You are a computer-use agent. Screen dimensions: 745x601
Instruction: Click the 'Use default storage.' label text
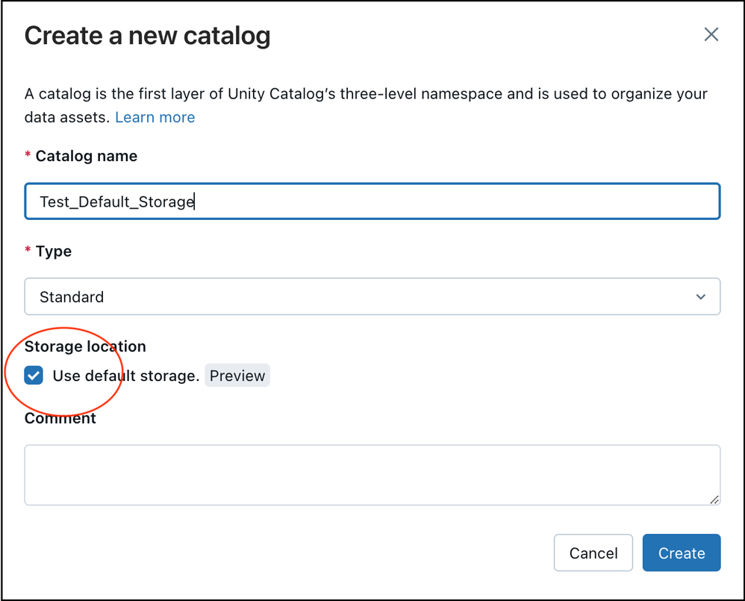125,376
